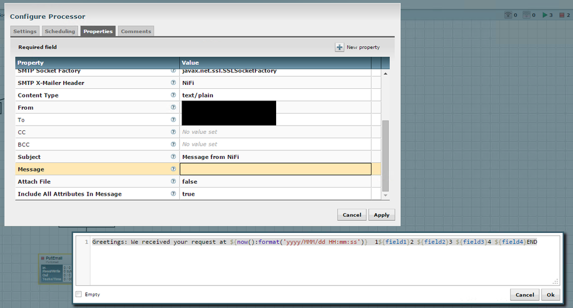The height and width of the screenshot is (308, 573).
Task: Show help icon for Message property
Action: (173, 169)
